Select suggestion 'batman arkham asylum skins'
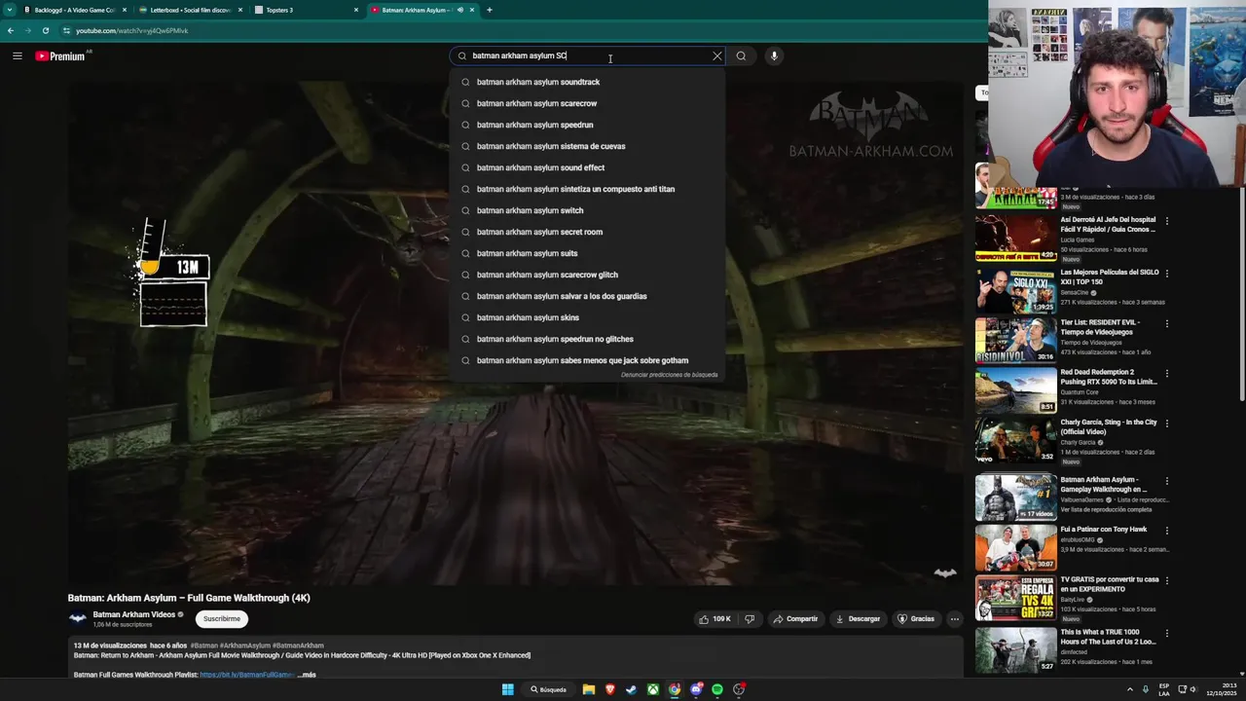The height and width of the screenshot is (701, 1246). 588,317
